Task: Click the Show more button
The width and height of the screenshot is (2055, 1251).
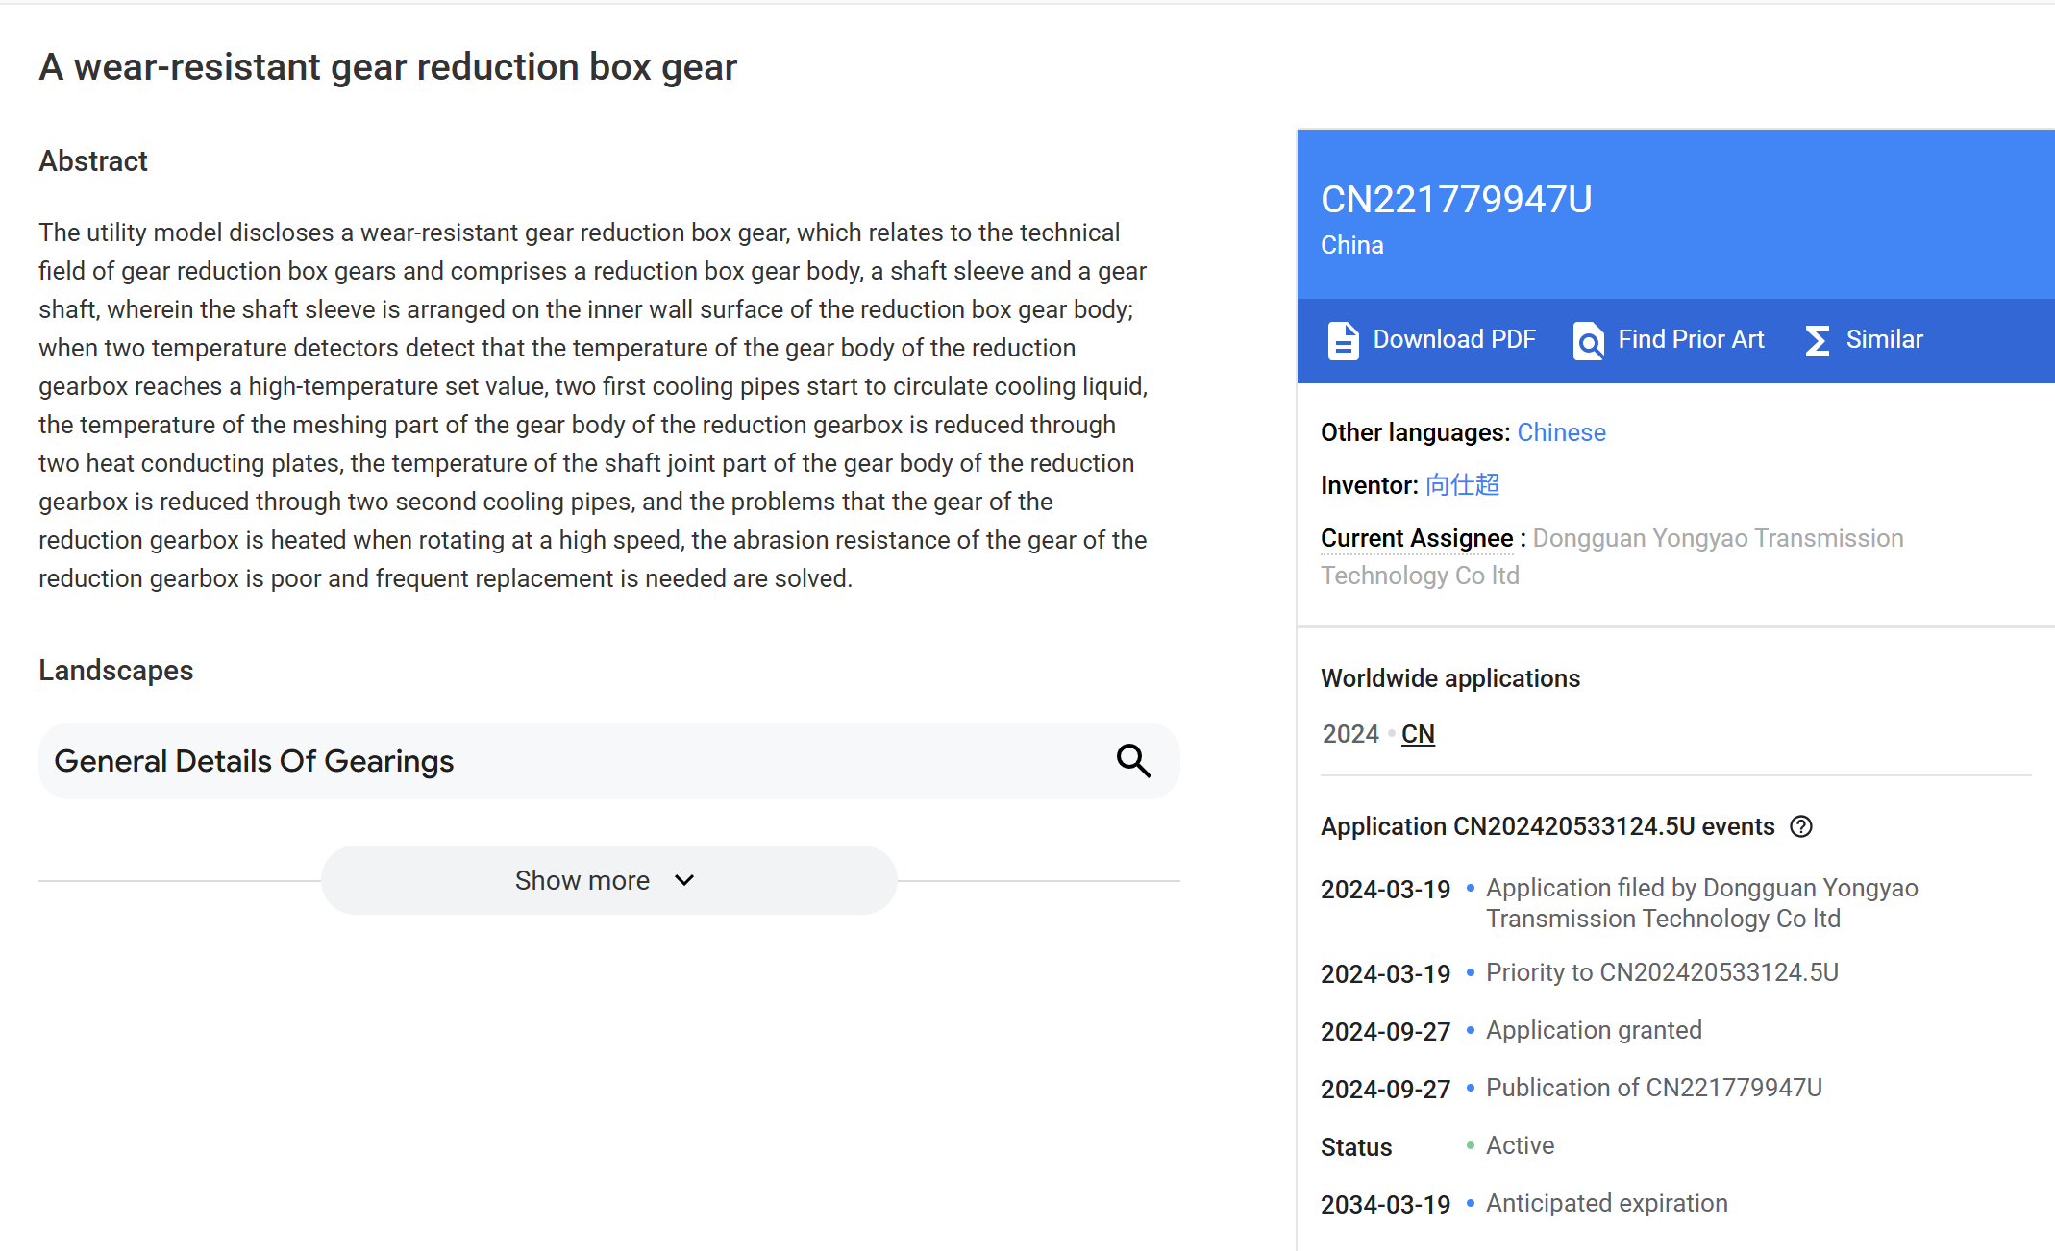Action: [582, 880]
